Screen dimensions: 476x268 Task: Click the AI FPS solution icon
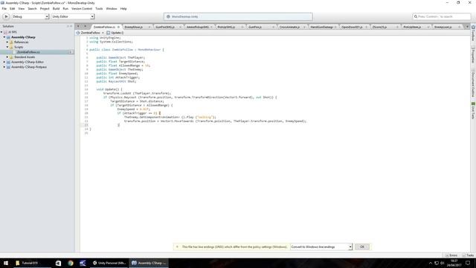tap(5, 32)
